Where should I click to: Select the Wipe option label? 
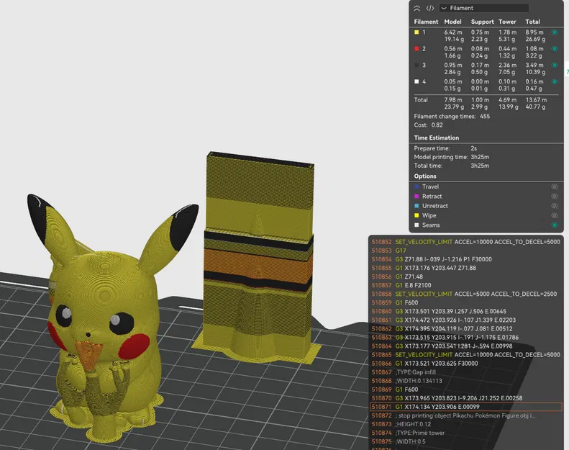429,215
